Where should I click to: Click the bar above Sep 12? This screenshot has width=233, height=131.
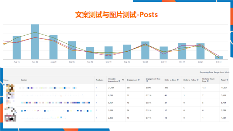90,53
